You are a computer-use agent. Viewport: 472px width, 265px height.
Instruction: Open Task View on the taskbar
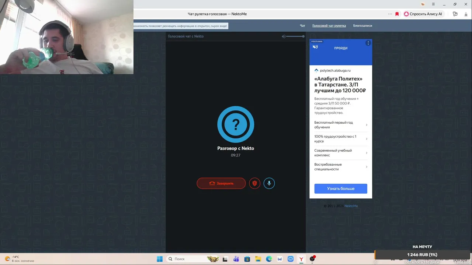(x=225, y=259)
